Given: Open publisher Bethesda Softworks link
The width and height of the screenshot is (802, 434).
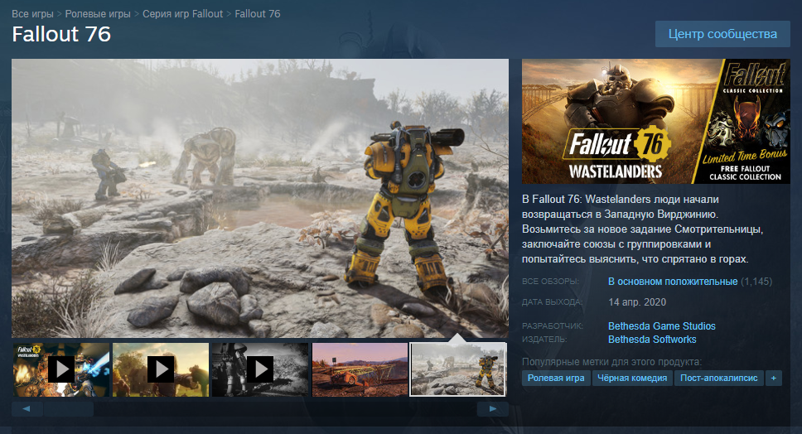Looking at the screenshot, I should [x=652, y=340].
